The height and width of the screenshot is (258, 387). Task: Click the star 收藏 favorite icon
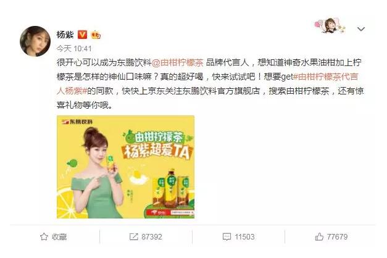point(44,236)
